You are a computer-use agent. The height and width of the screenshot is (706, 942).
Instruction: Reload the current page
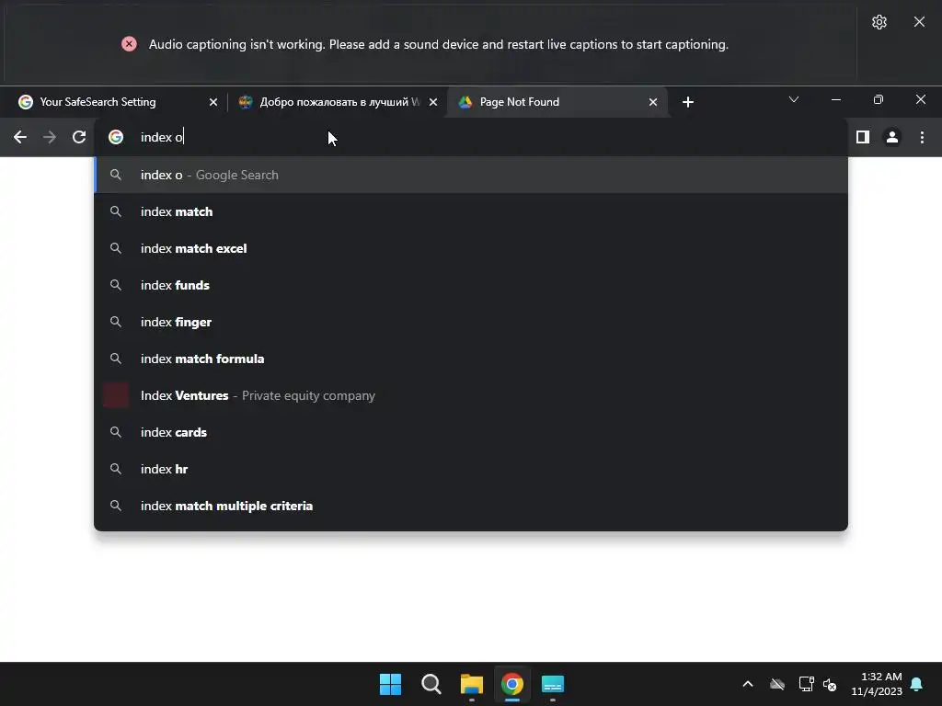pos(79,137)
